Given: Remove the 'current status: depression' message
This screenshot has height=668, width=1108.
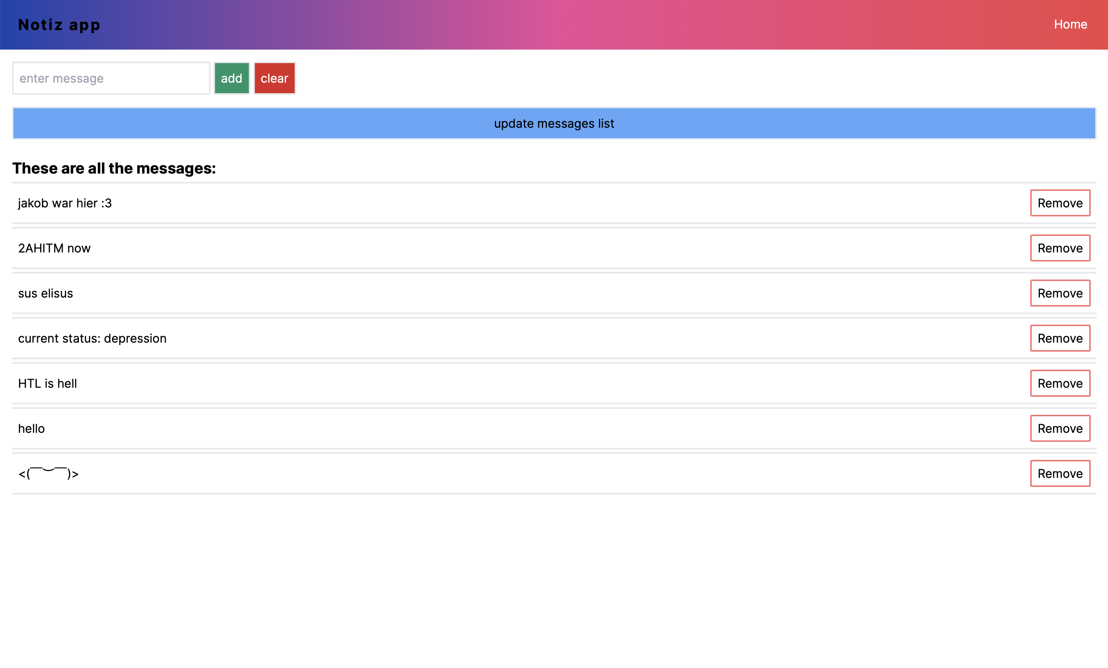Looking at the screenshot, I should tap(1060, 338).
